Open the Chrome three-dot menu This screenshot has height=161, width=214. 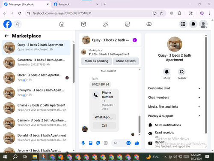209,13
